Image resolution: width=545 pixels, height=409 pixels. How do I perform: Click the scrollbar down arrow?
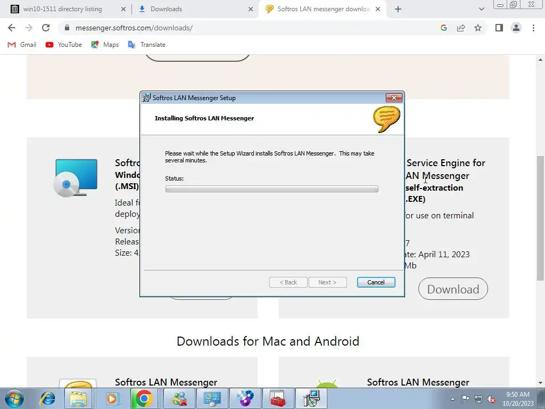tap(540, 383)
